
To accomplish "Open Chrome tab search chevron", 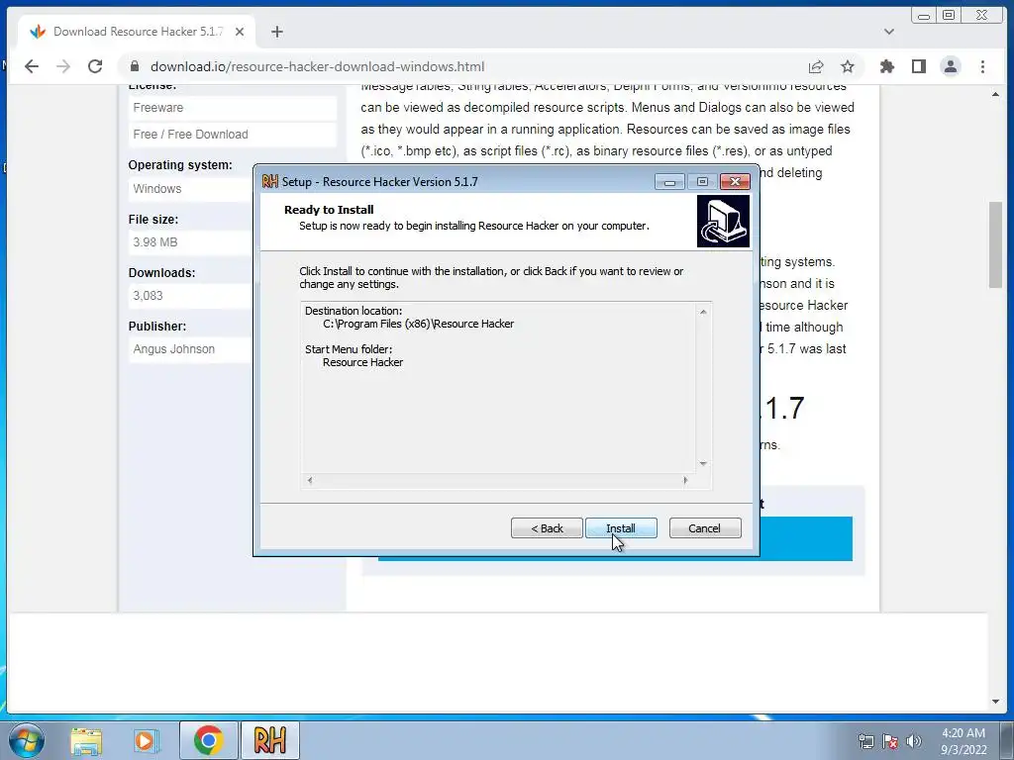I will (889, 32).
